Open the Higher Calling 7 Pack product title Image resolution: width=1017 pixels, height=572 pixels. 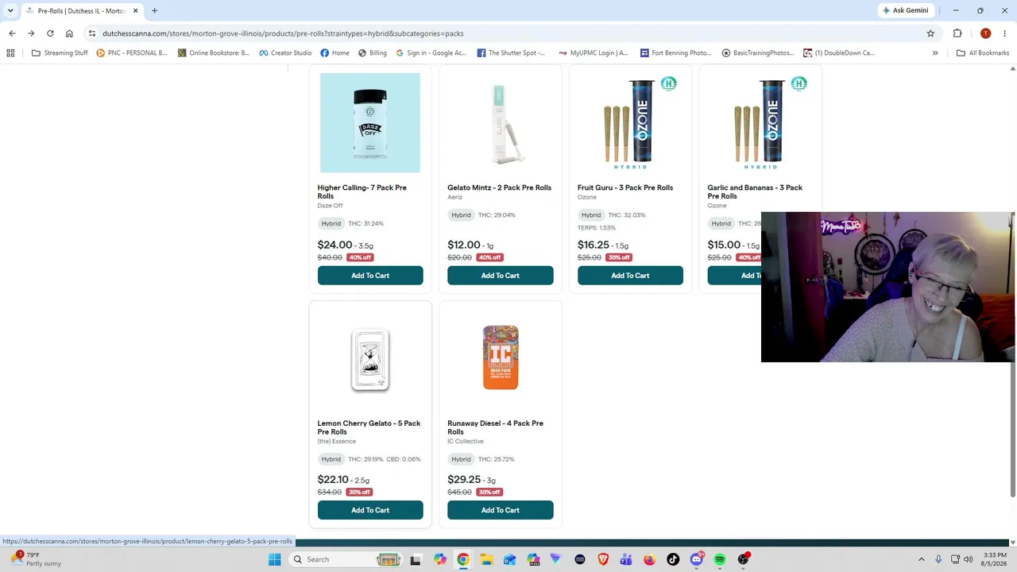pos(362,191)
